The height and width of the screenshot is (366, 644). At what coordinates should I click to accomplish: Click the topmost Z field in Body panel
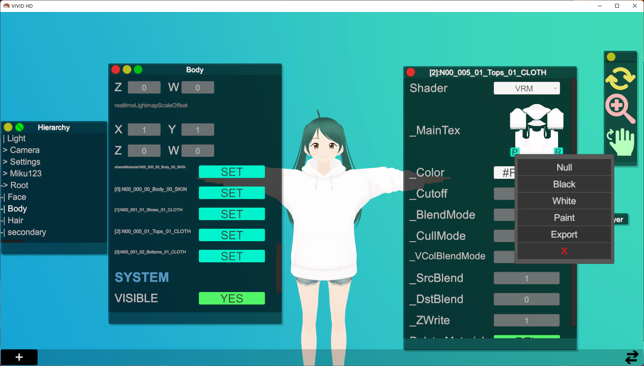point(144,87)
